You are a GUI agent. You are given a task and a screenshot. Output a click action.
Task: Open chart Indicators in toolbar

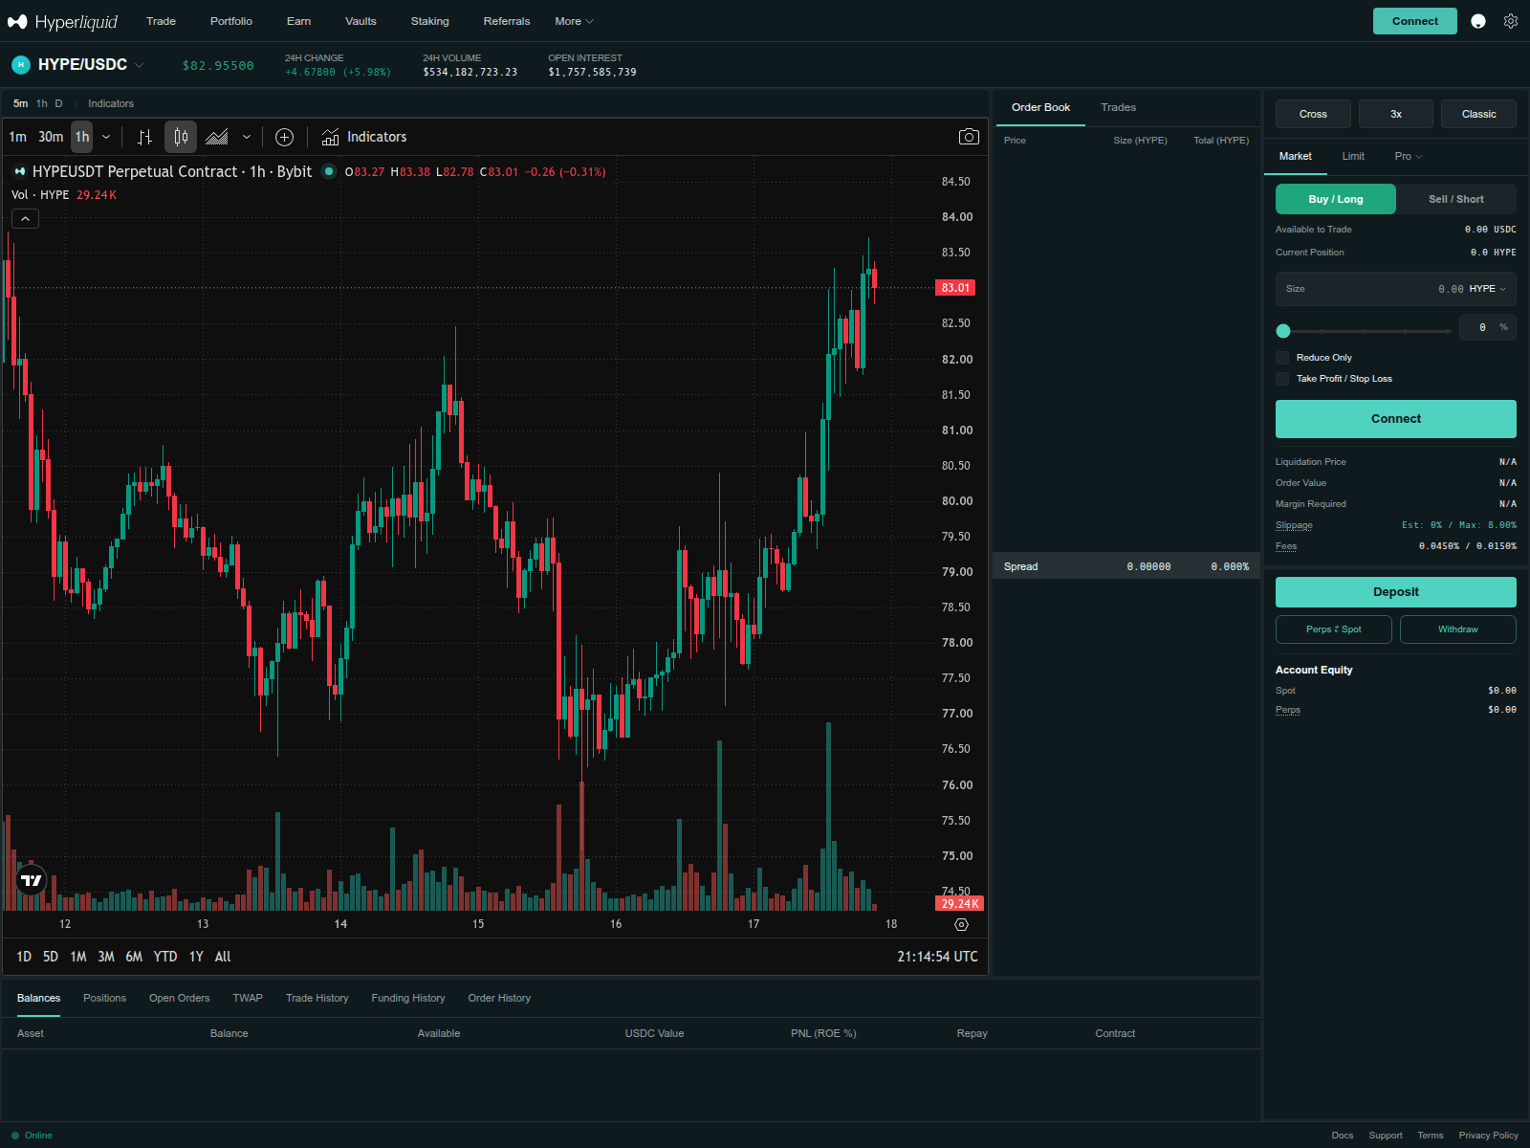pos(364,137)
